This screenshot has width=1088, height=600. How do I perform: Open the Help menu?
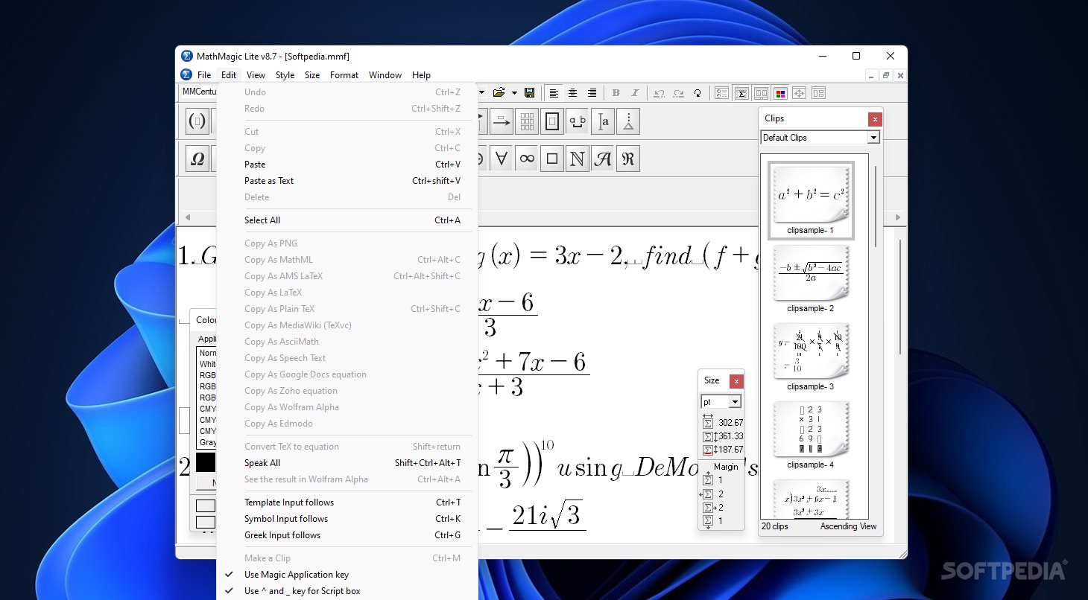421,75
